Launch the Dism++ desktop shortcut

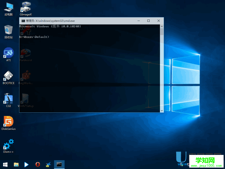tap(8, 146)
